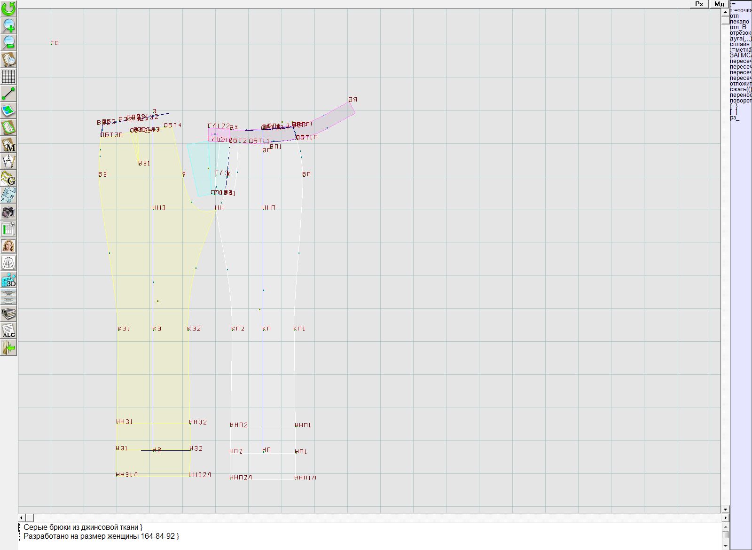The height and width of the screenshot is (550, 752).
Task: Open the ALG algorithm document icon
Action: [8, 330]
